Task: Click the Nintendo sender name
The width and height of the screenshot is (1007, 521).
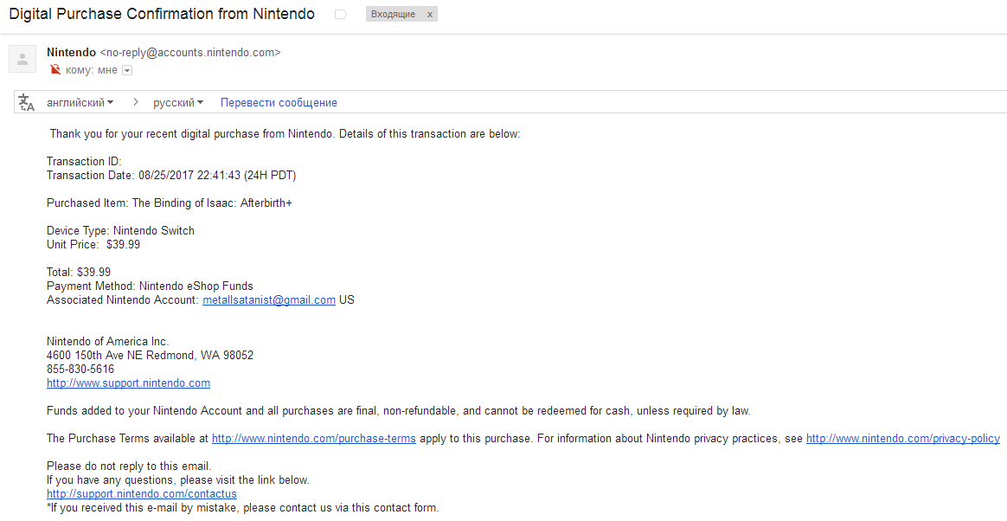Action: point(71,53)
